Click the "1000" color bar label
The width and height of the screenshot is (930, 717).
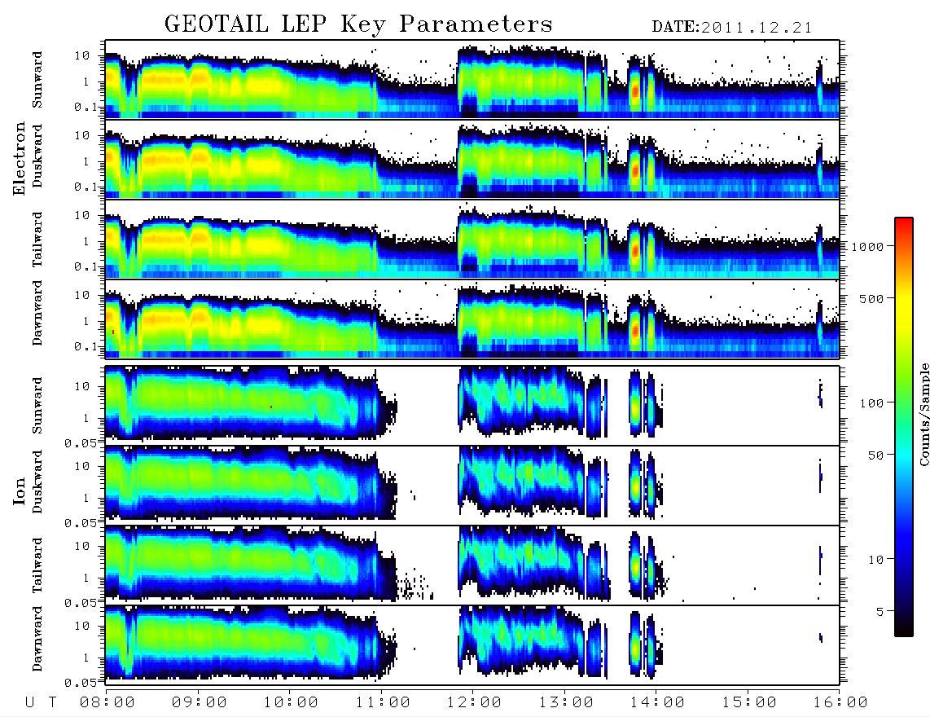(x=867, y=247)
